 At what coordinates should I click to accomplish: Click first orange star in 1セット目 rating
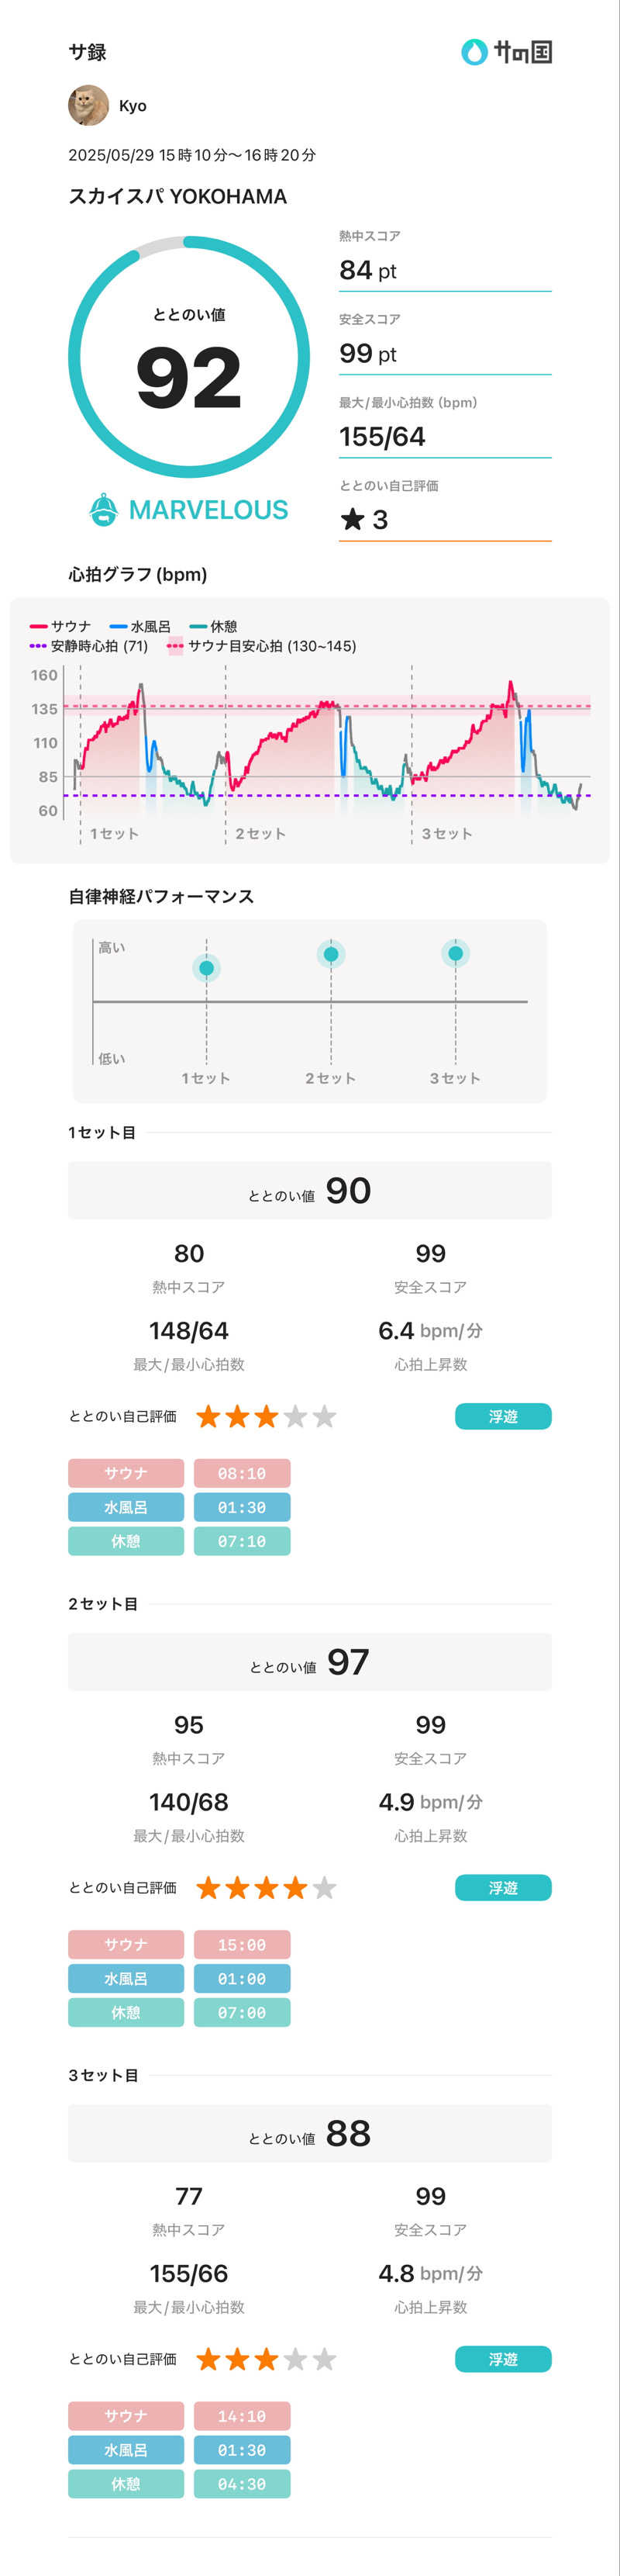(x=208, y=1416)
